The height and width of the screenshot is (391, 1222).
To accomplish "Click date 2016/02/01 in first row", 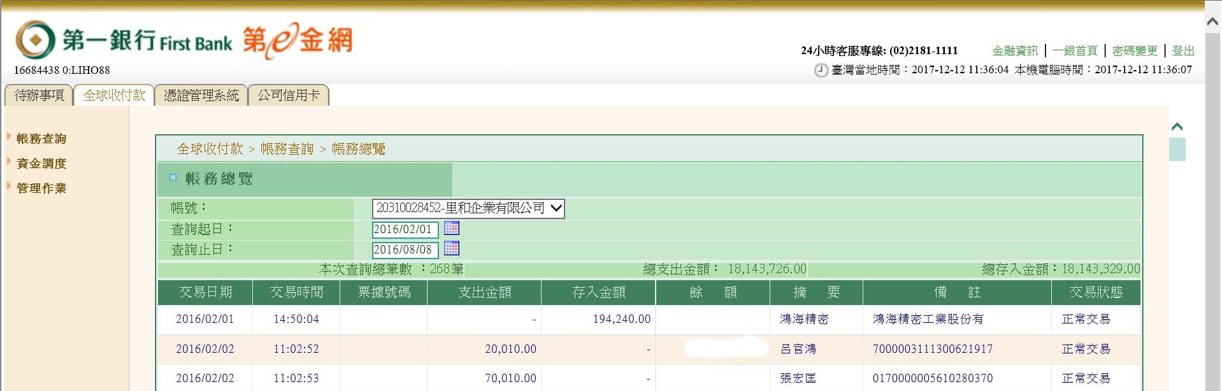I will click(205, 319).
